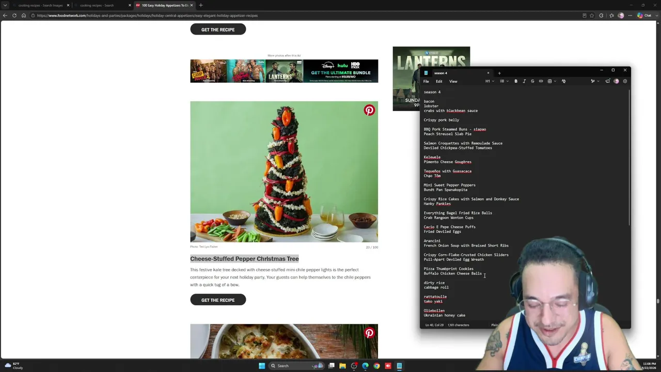The image size is (661, 372).
Task: Open the taskbar weather widget
Action: coord(14,366)
